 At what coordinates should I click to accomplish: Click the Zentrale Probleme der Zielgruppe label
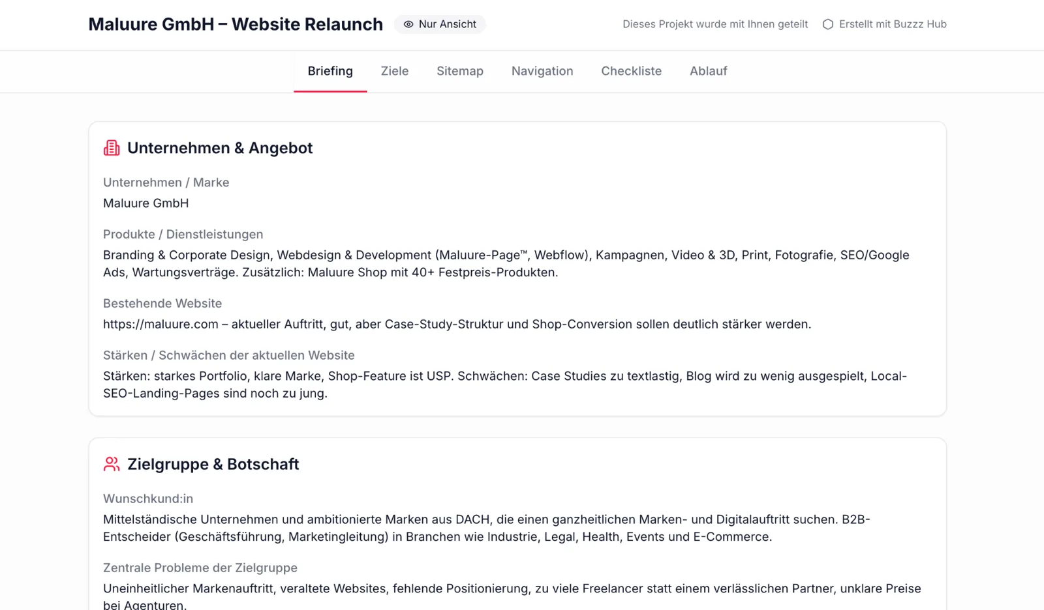pyautogui.click(x=200, y=568)
